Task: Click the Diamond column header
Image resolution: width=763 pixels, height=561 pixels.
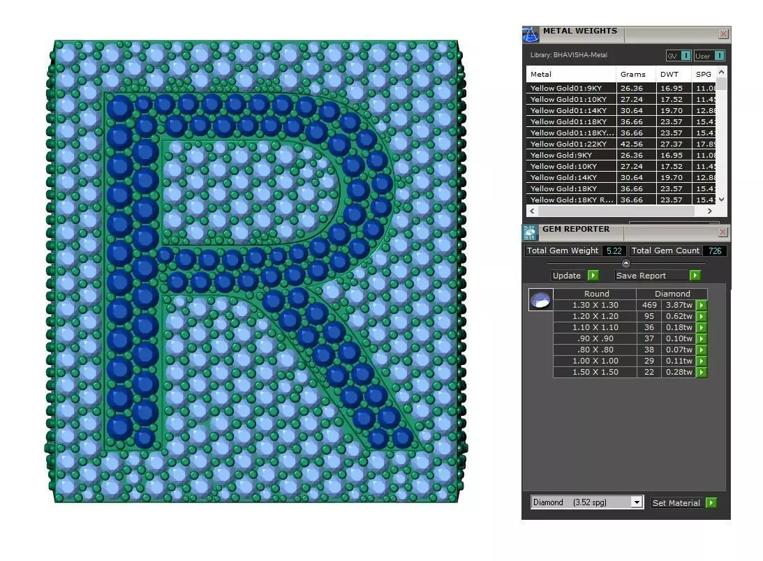Action: 672,294
